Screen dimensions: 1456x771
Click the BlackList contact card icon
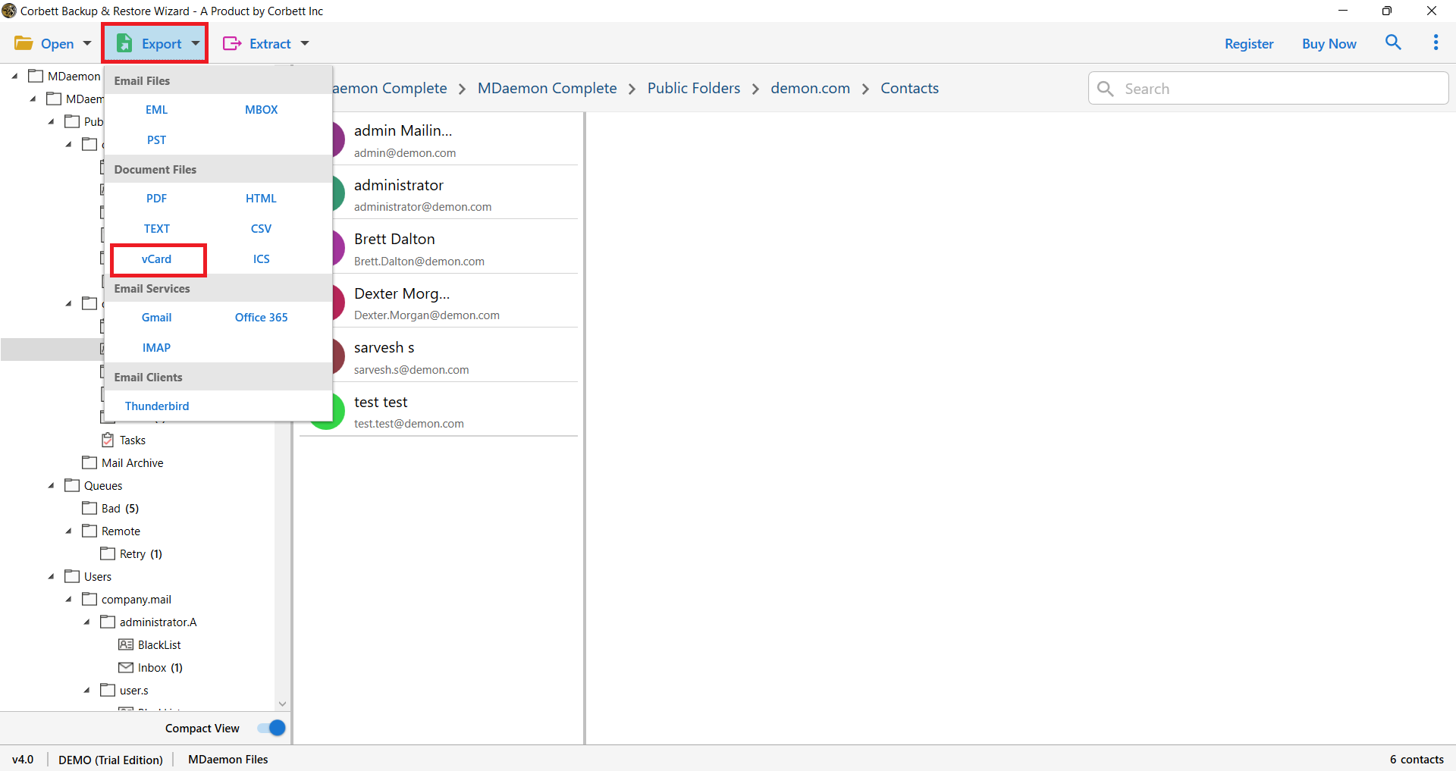coord(126,644)
